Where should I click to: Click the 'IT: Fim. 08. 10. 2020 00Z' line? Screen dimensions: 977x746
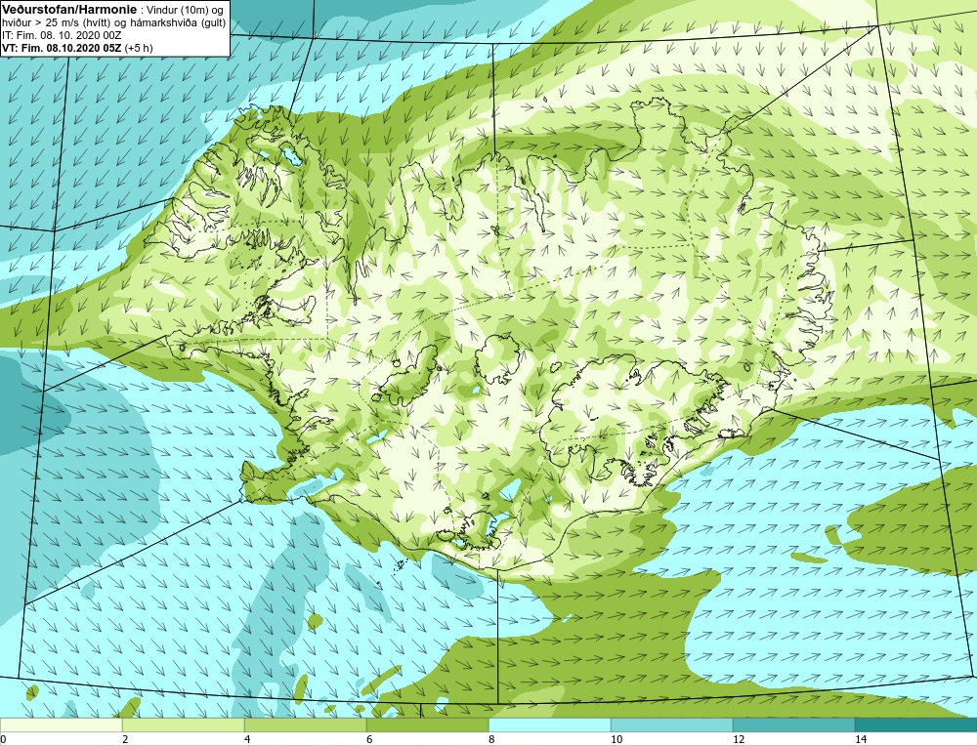pyautogui.click(x=62, y=35)
